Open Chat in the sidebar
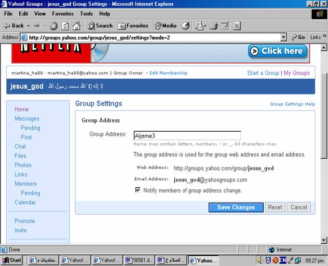Image resolution: width=328 pixels, height=266 pixels. click(20, 146)
